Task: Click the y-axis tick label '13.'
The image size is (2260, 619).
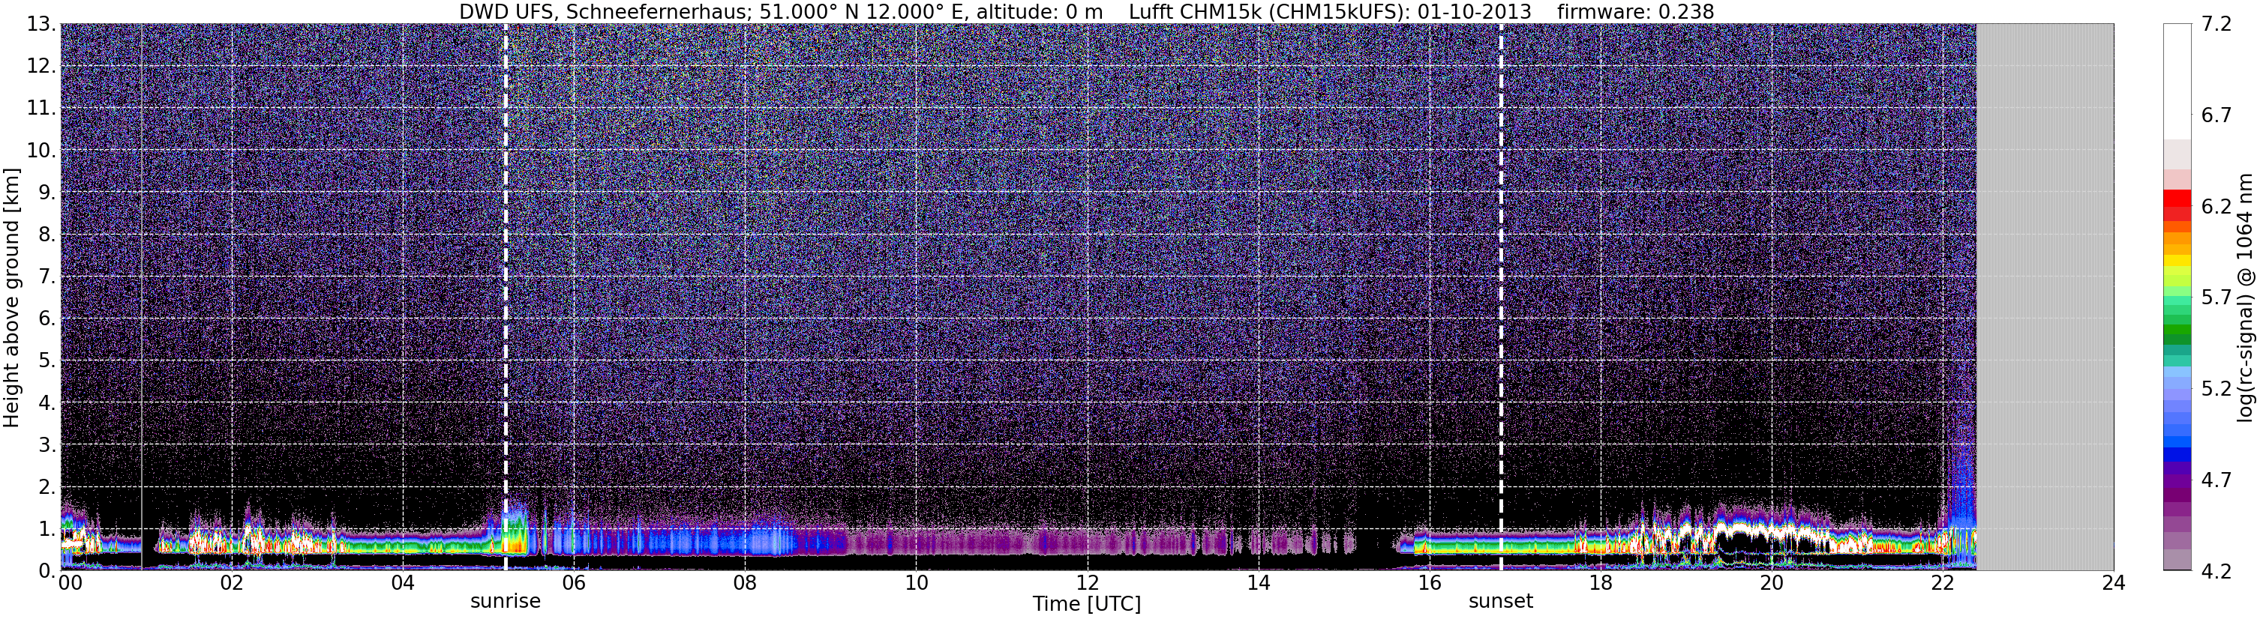Action: [41, 25]
